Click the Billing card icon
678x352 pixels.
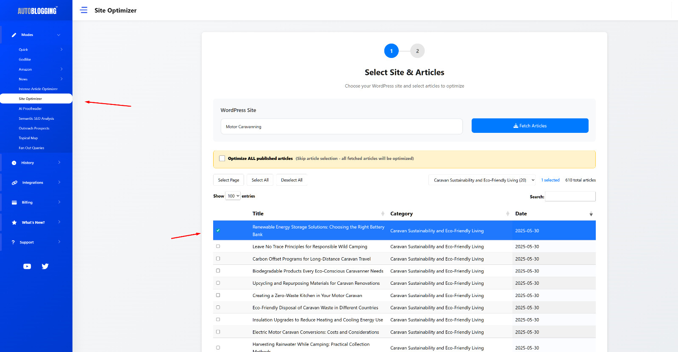tap(14, 203)
